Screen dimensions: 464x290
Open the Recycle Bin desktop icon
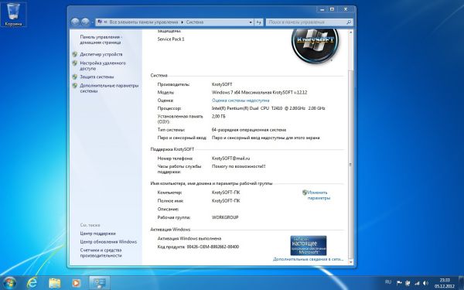pos(13,15)
